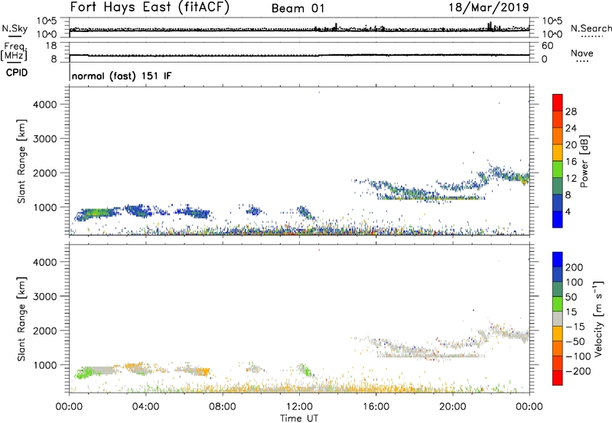The image size is (612, 423).
Task: Click the 'CPID' label
Action: point(17,73)
